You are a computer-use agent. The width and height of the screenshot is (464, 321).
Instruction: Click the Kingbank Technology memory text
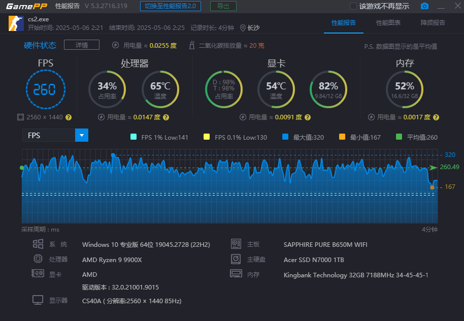coord(356,275)
